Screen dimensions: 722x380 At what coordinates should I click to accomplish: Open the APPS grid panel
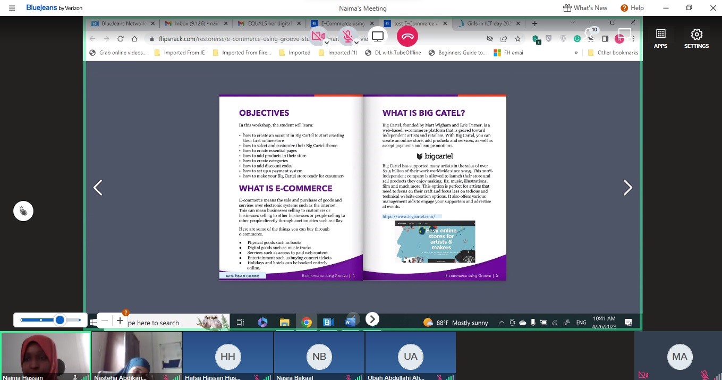[x=660, y=38]
